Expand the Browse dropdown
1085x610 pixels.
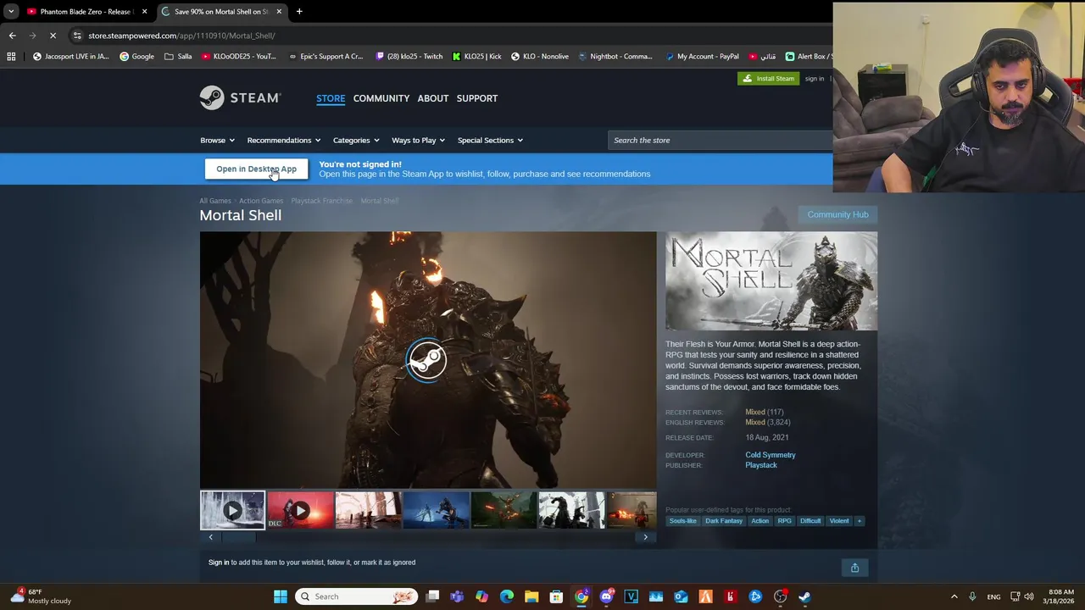click(217, 141)
